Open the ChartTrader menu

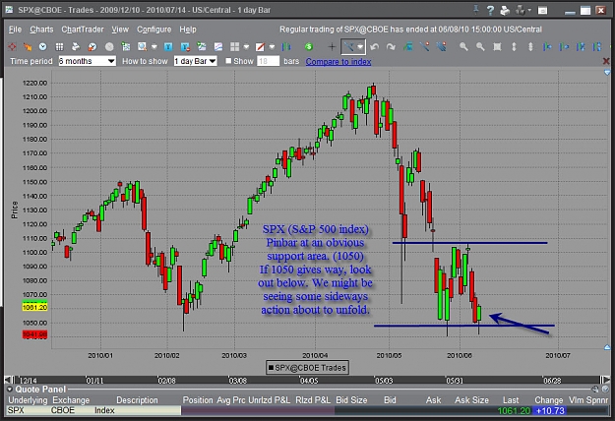(83, 30)
